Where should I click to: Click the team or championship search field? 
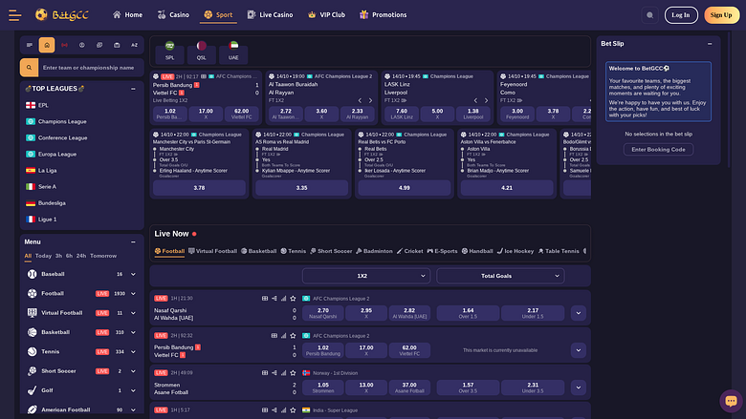[x=91, y=68]
